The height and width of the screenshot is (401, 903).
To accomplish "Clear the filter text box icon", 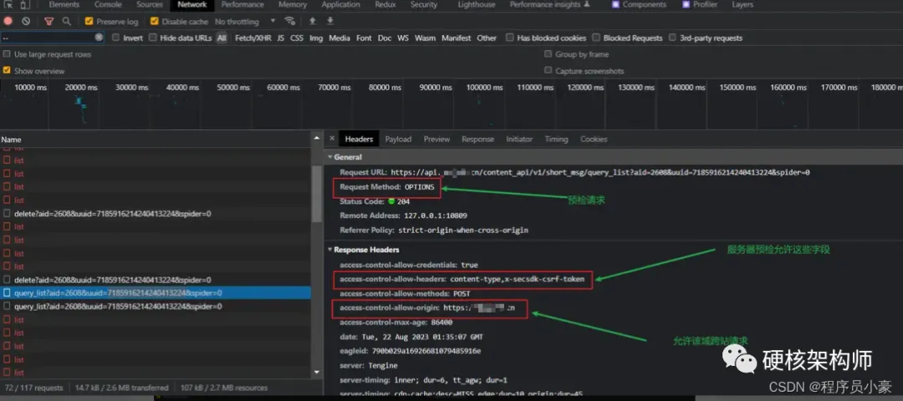I will point(99,38).
